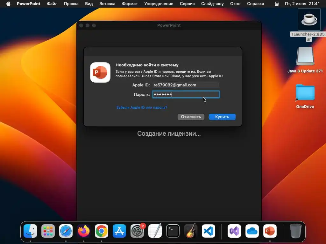Screen dimensions: 326x244
Task: Click the Отменить button
Action: click(191, 117)
